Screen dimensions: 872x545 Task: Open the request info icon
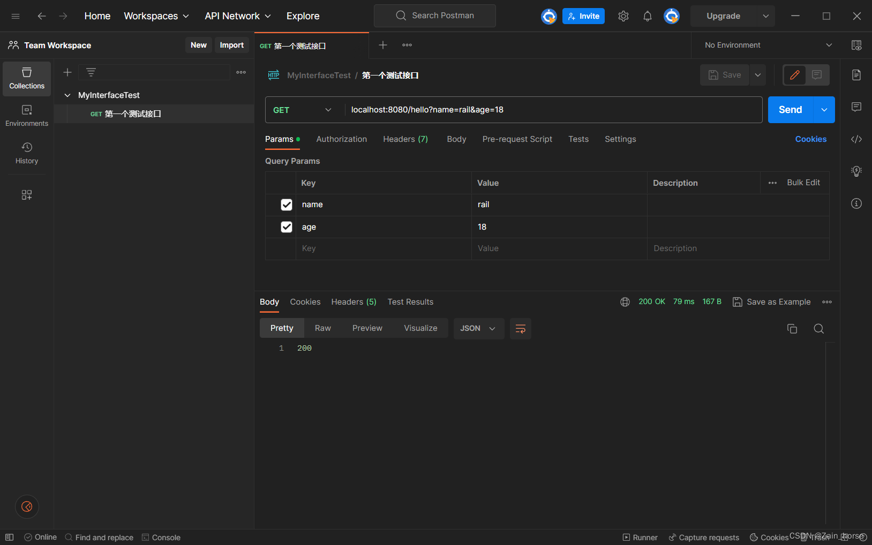coord(856,203)
